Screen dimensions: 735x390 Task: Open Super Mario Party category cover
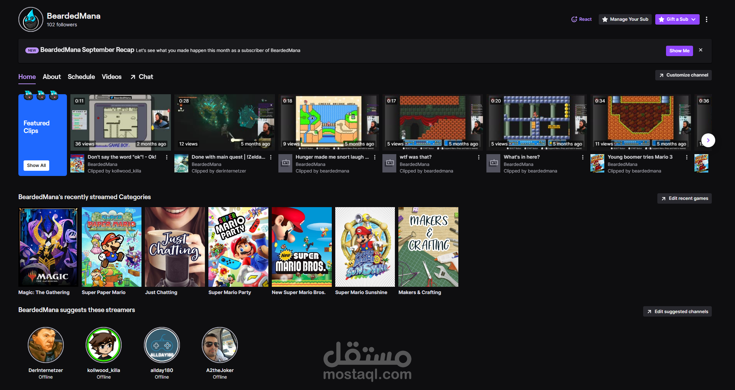238,247
